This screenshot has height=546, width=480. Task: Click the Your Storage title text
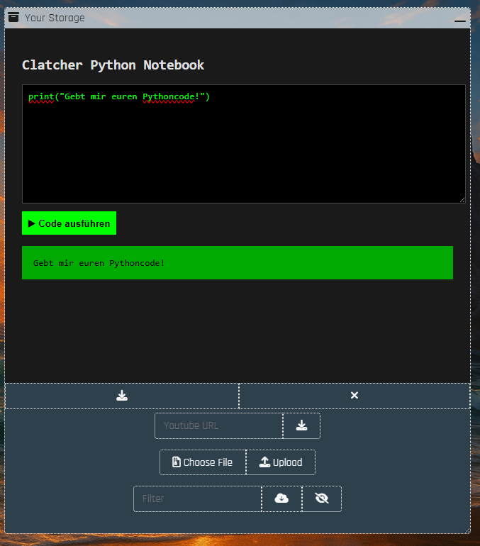point(55,18)
